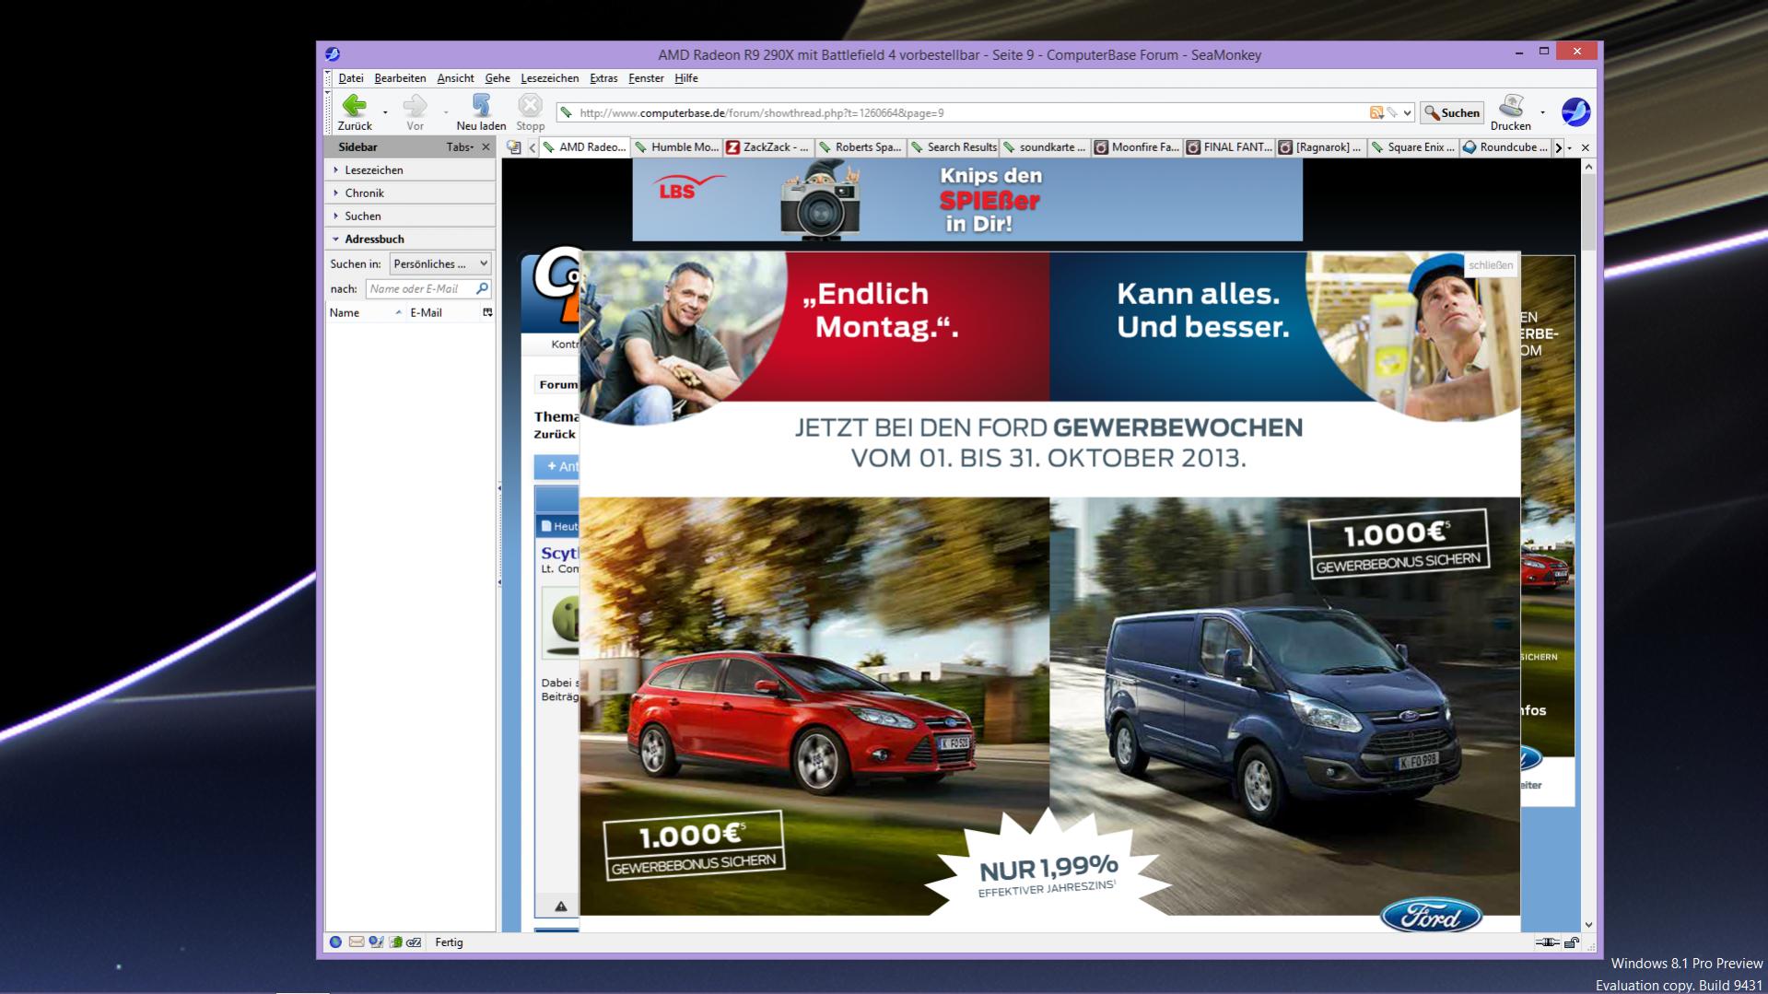Screen dimensions: 1768x994
Task: Switch to the Square Enix tab
Action: point(1413,147)
